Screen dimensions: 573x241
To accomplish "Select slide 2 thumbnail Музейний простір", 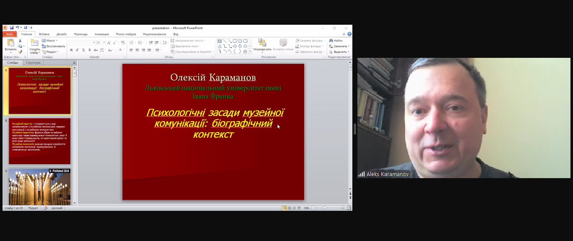I will [x=40, y=141].
